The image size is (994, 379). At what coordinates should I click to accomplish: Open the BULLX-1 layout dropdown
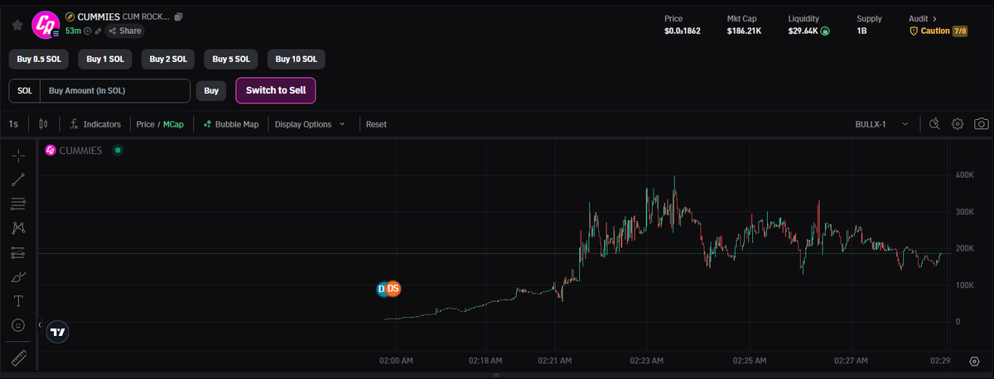click(881, 124)
